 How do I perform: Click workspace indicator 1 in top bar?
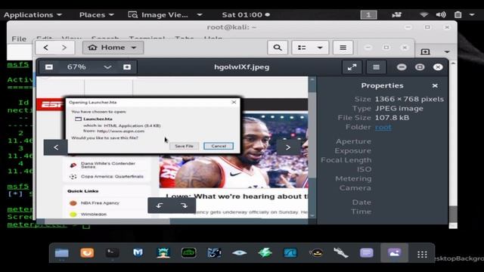point(368,15)
